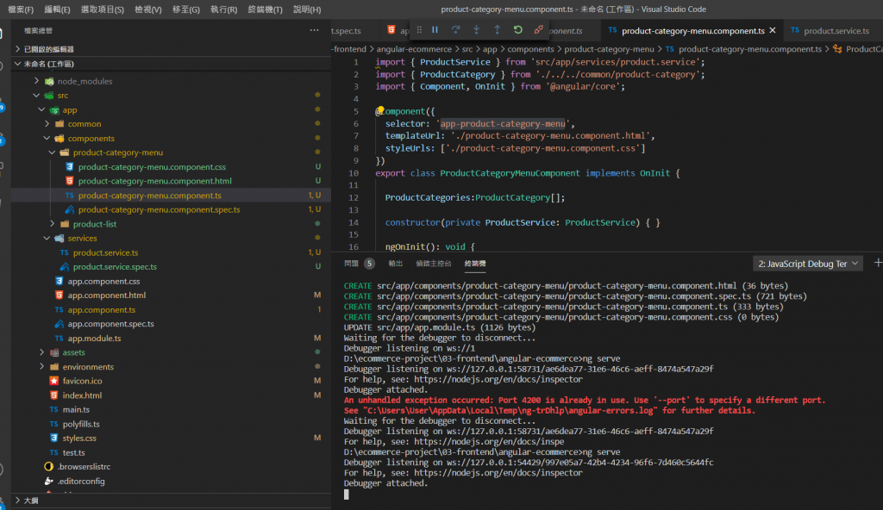The width and height of the screenshot is (883, 510).
Task: Click the Step Out debug arrow
Action: [x=497, y=30]
